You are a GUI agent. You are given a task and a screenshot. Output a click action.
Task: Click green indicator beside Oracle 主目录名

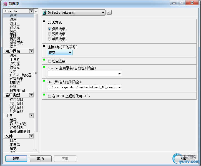tap(44, 67)
